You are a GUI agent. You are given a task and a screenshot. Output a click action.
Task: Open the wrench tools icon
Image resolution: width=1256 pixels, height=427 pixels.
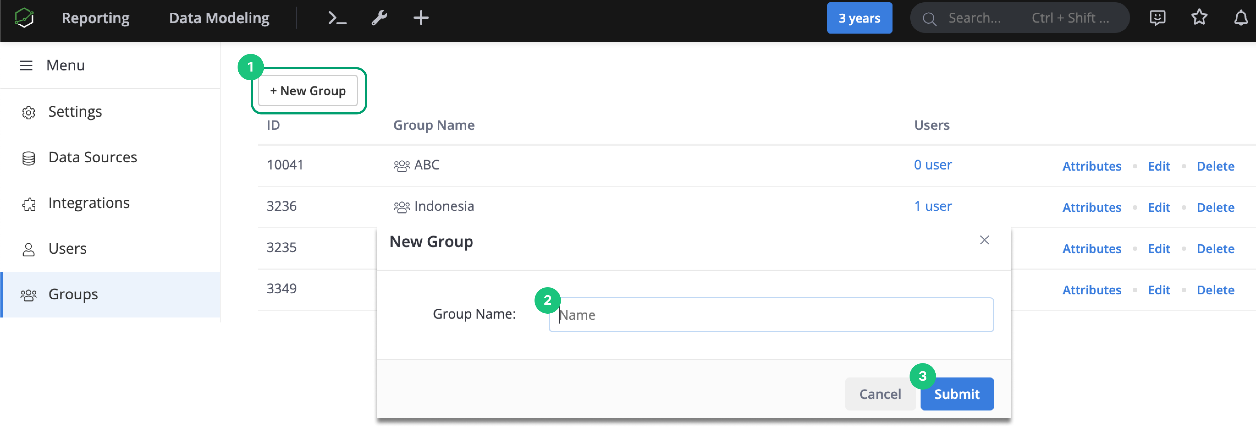379,18
